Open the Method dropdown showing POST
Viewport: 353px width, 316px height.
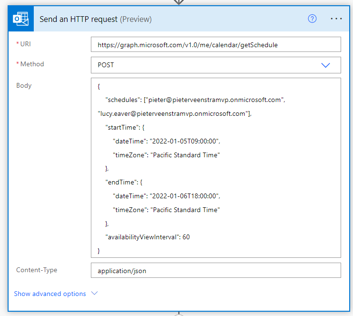tap(216, 65)
